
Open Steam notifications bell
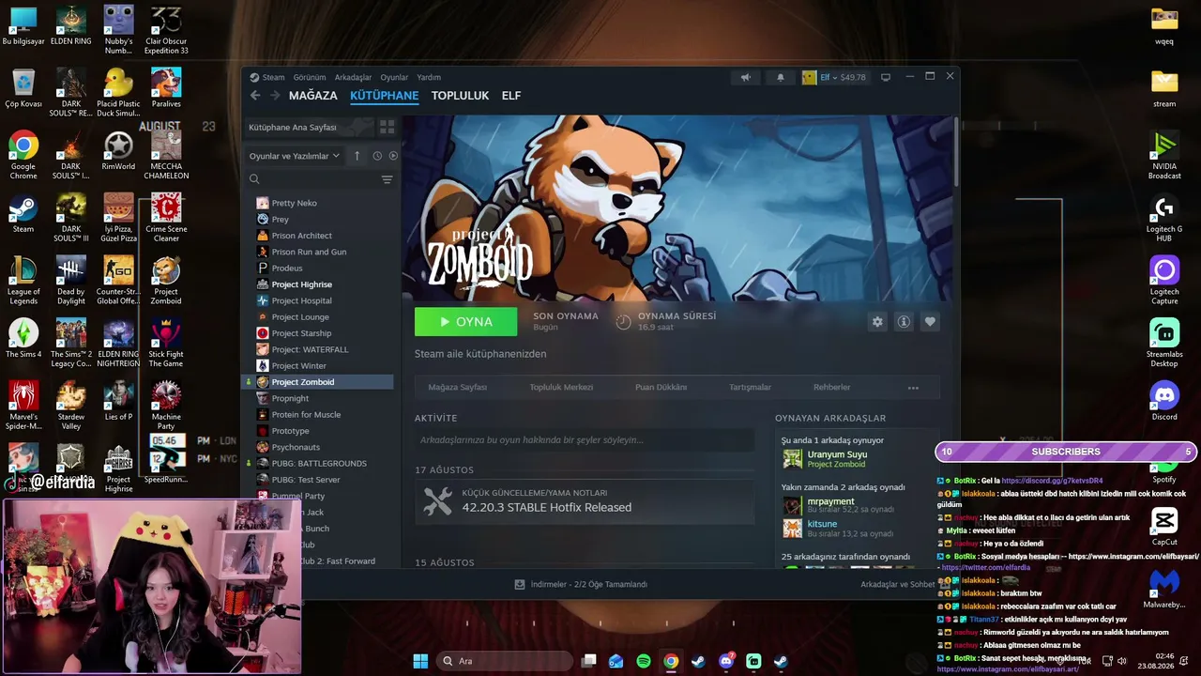coord(780,78)
